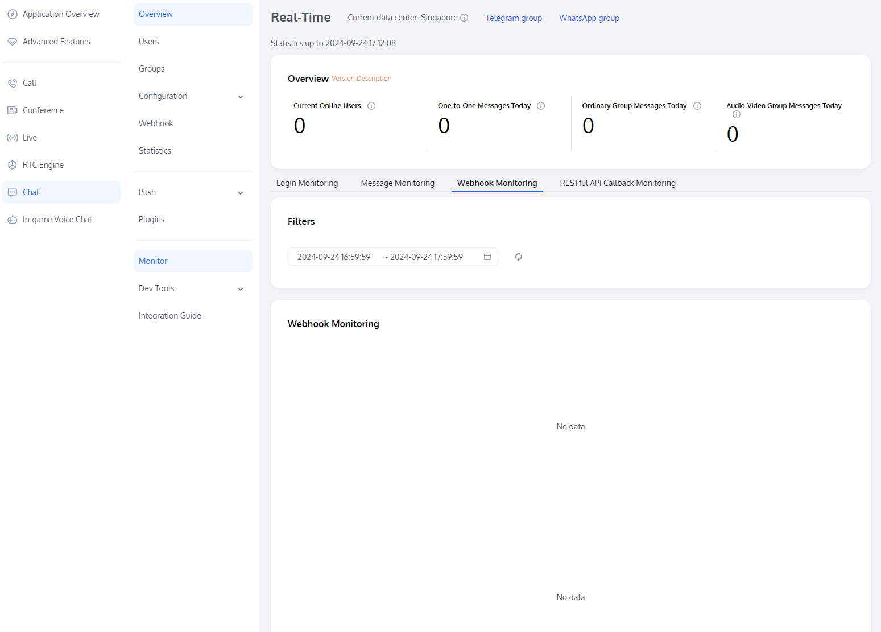
Task: Click the info icon next to data center Singapore
Action: tap(464, 18)
